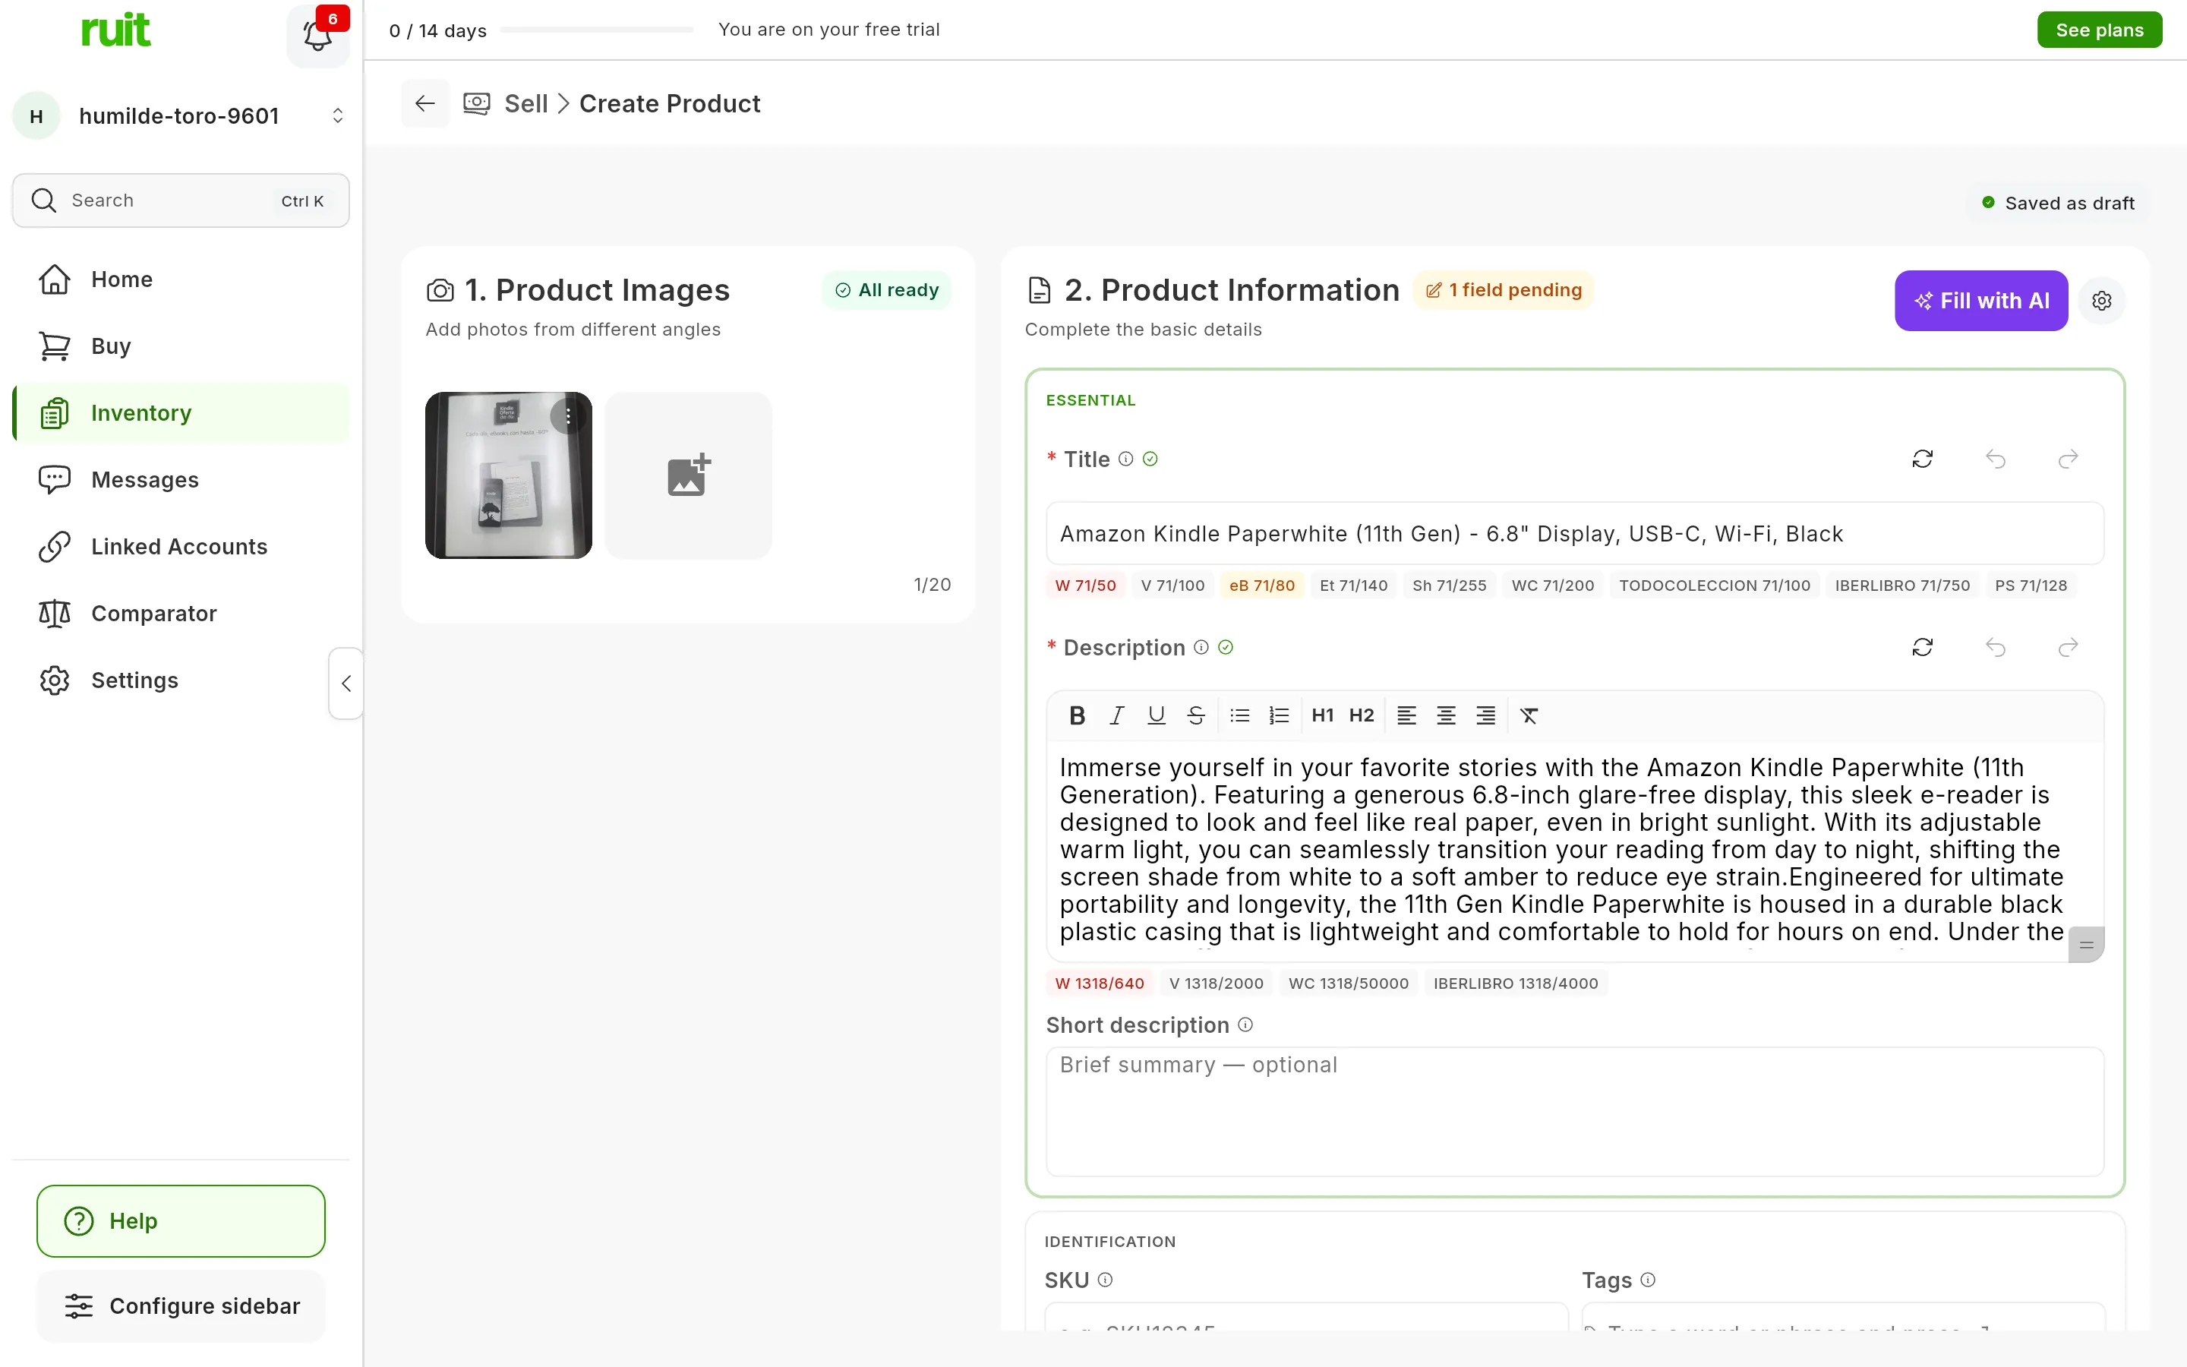
Task: Redo the Title change
Action: [x=2068, y=459]
